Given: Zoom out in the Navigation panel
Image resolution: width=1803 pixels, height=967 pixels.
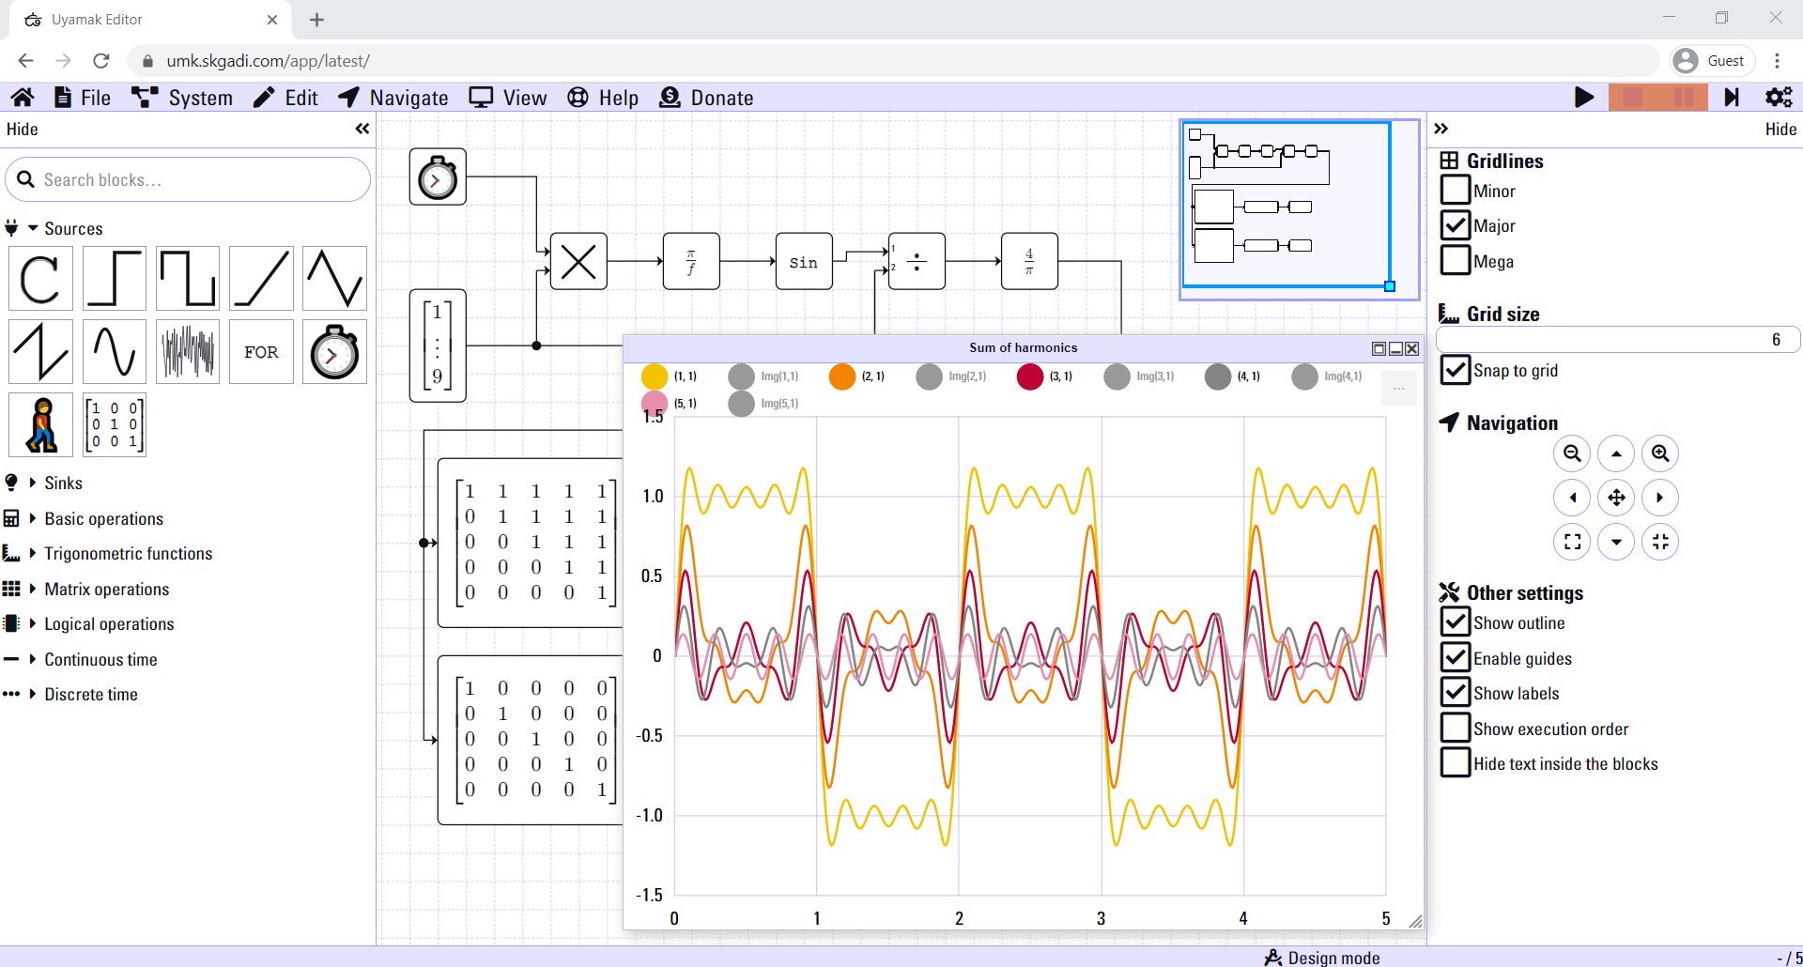Looking at the screenshot, I should coord(1572,453).
